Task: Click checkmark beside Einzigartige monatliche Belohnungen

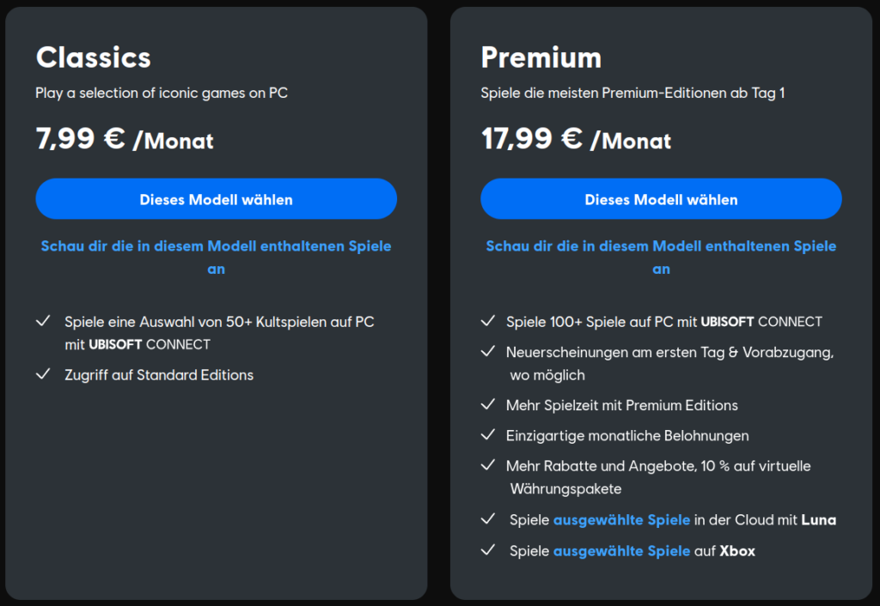Action: click(x=488, y=434)
